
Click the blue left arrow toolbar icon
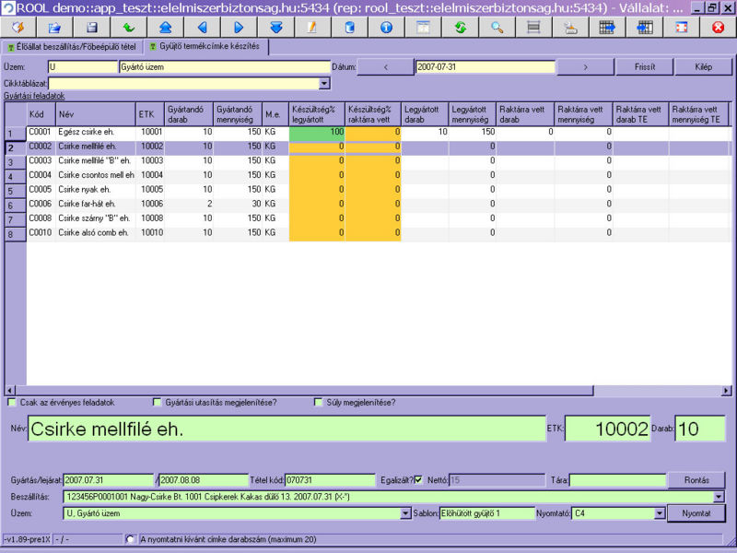click(202, 27)
